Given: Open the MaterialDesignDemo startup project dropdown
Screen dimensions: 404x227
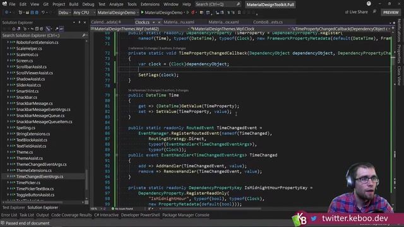Looking at the screenshot, I should (x=118, y=13).
